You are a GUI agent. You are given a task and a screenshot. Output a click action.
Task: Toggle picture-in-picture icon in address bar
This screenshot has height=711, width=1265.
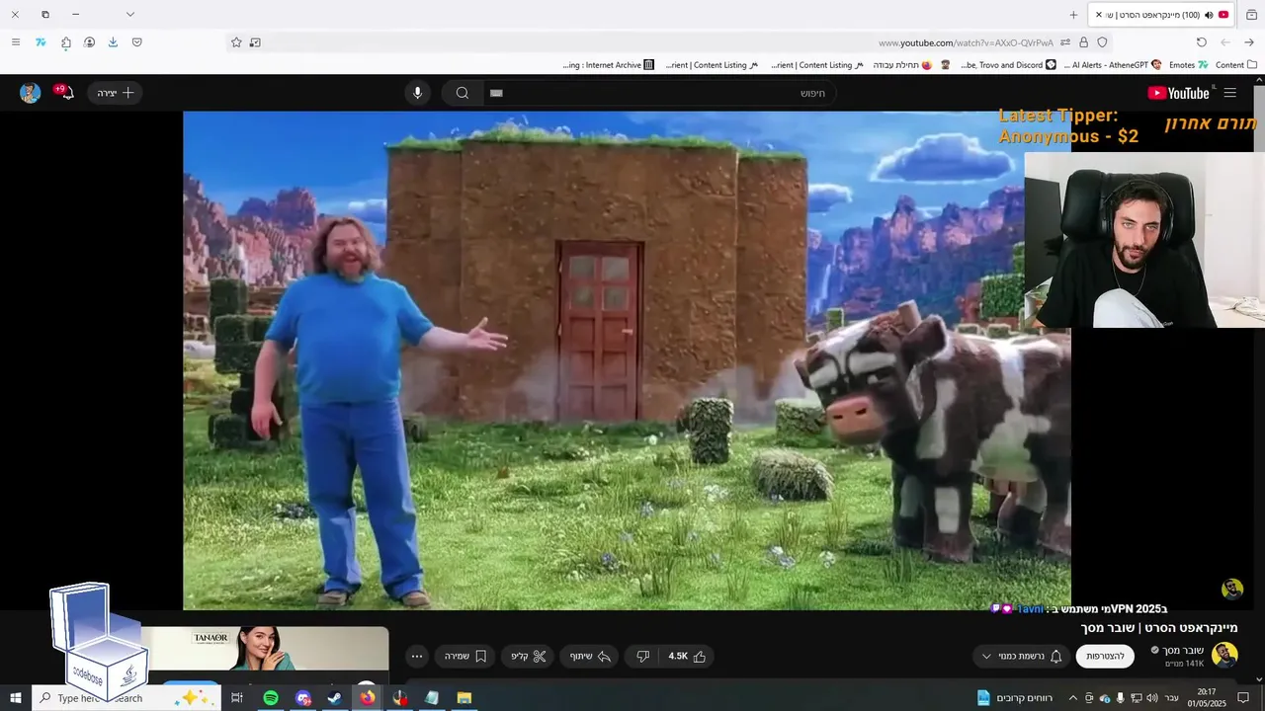point(255,42)
